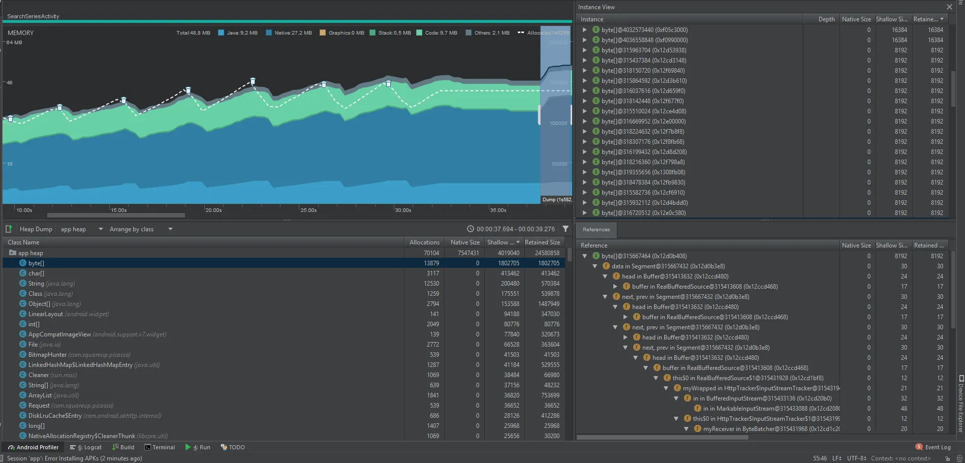Viewport: 965px width, 463px height.
Task: Switch to the References tab
Action: click(596, 230)
